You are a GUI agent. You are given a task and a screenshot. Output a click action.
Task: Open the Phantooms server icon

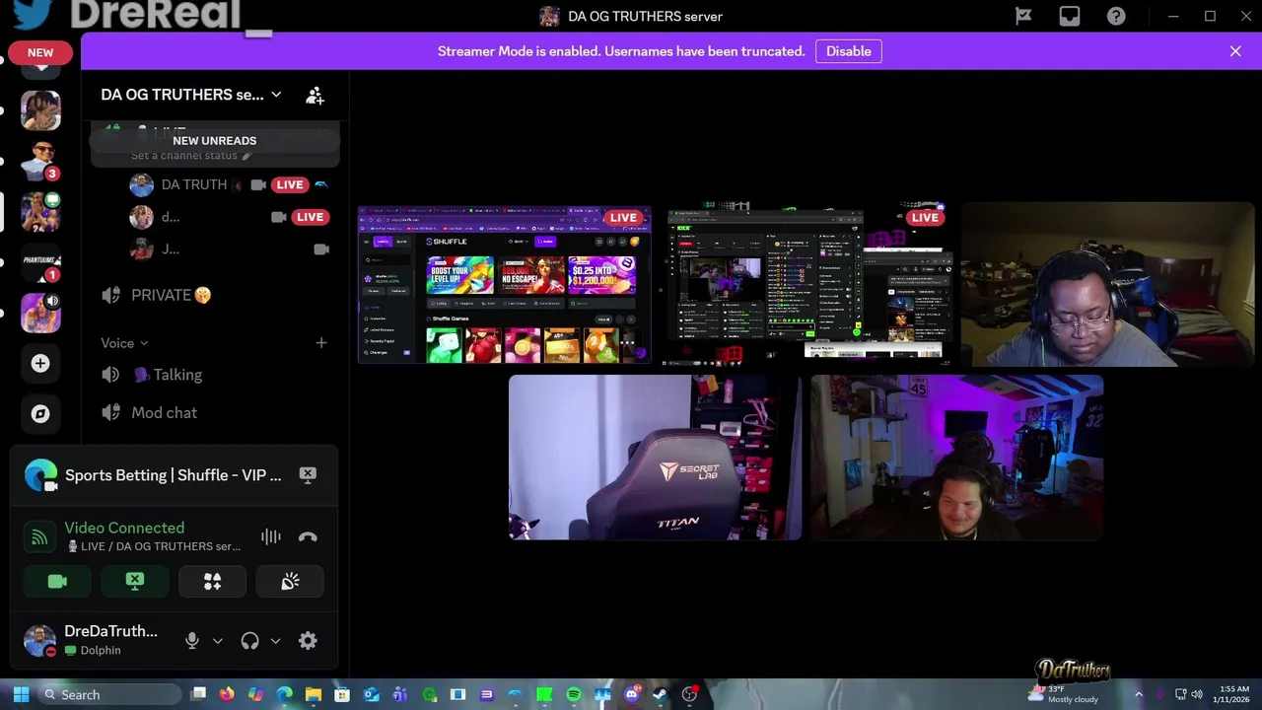[x=40, y=262]
